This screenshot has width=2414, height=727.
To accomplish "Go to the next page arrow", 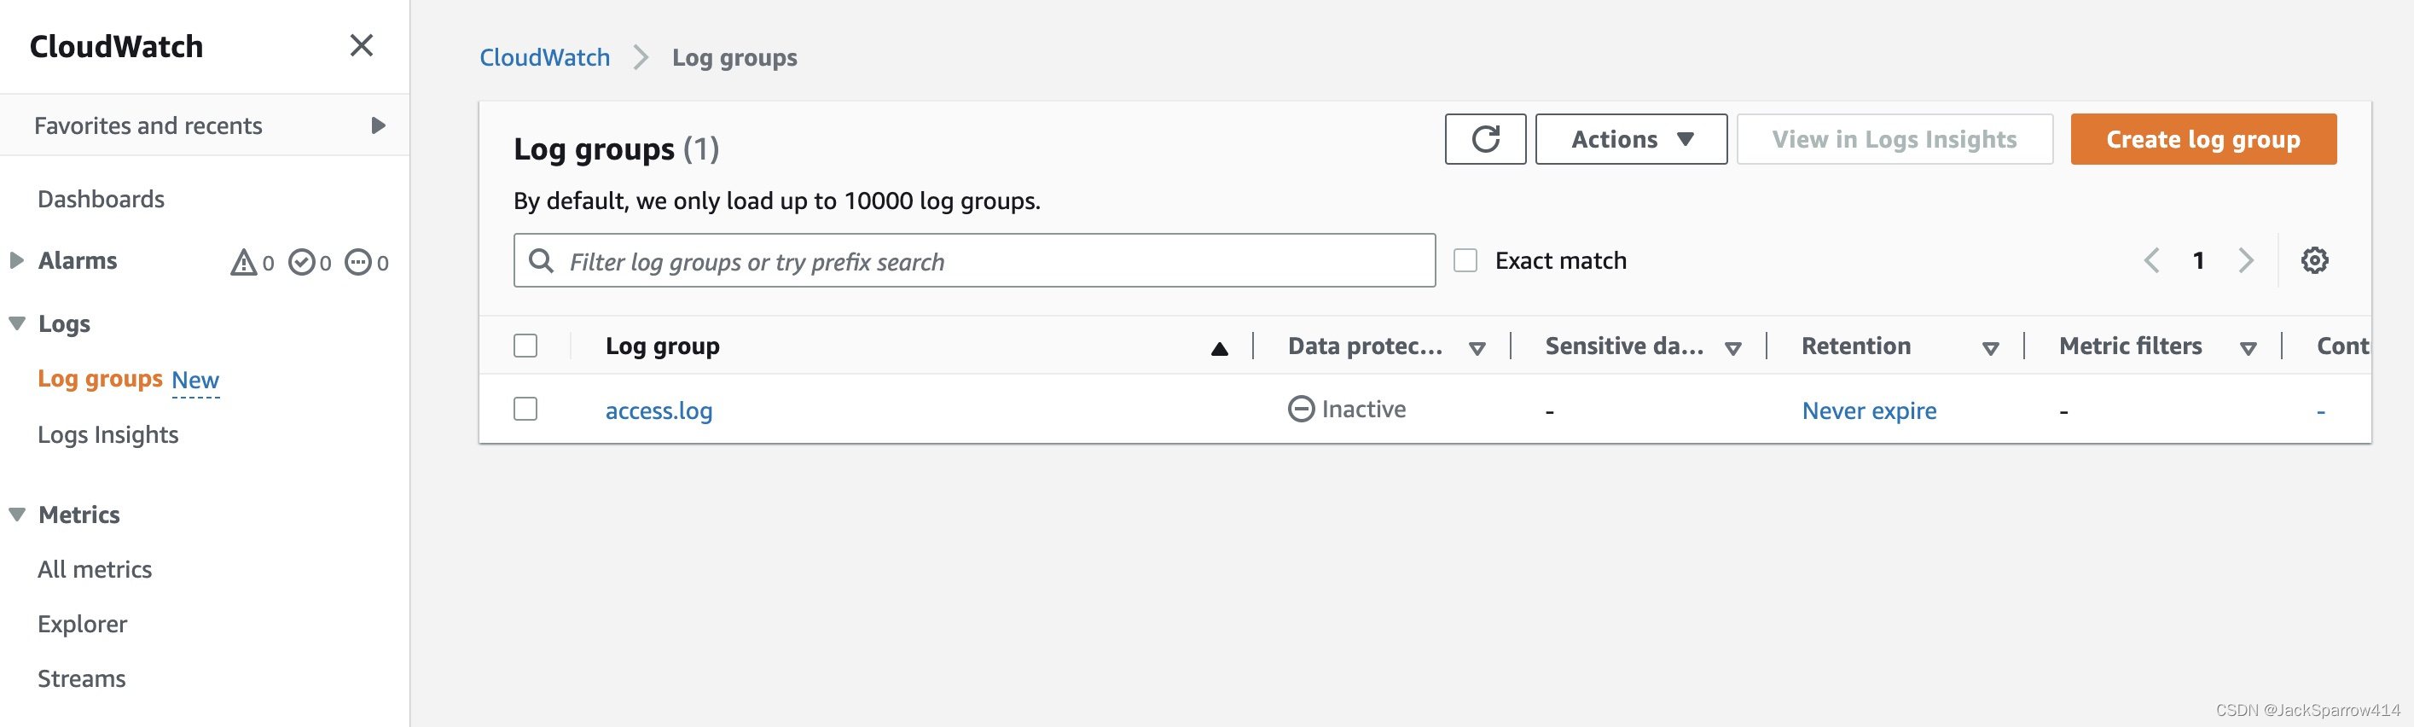I will tap(2246, 260).
